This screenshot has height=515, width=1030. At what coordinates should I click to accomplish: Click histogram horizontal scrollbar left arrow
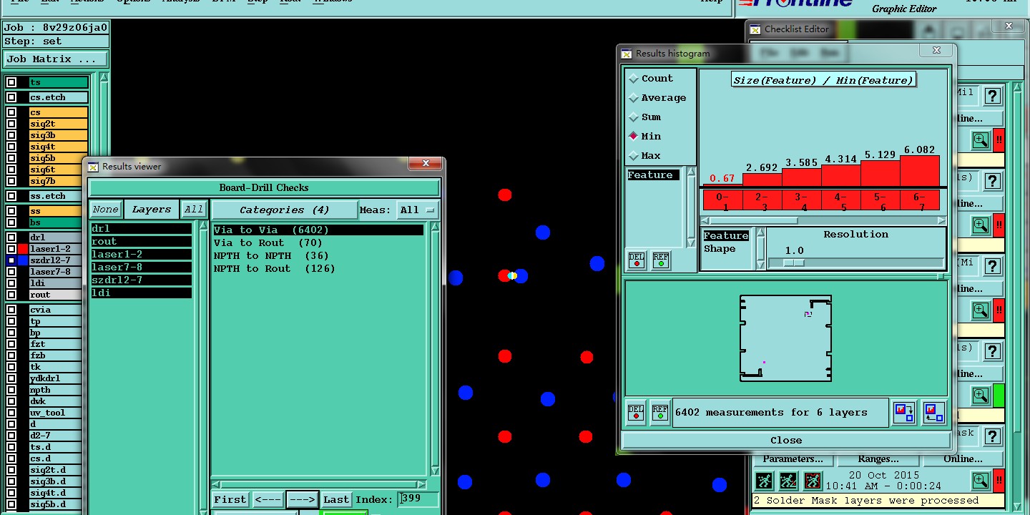705,220
